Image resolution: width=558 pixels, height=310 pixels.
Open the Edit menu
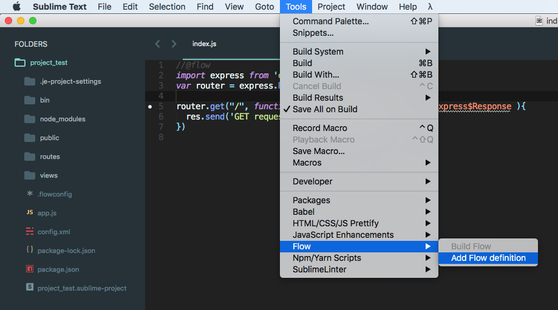(131, 7)
